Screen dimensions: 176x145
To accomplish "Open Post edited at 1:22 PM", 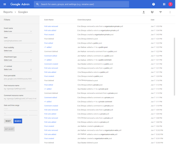I will [x=48, y=43].
